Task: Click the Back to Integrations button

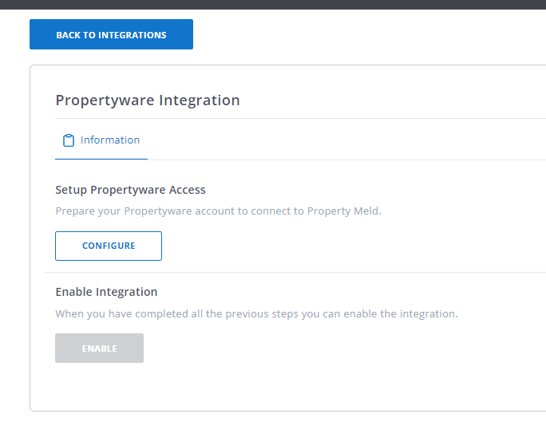Action: tap(111, 34)
